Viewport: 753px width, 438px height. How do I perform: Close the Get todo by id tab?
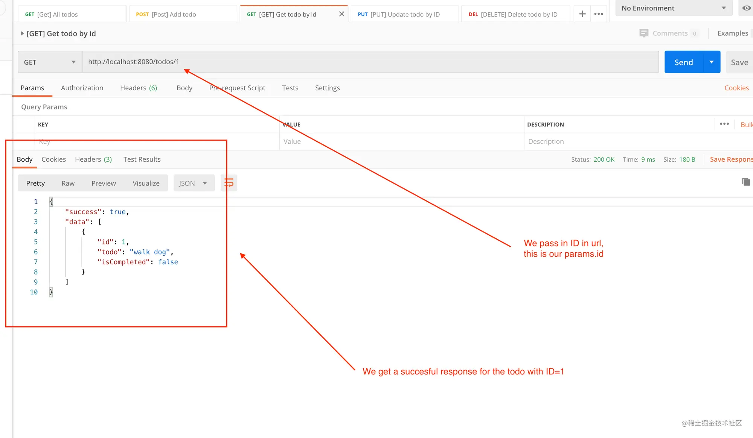pos(341,14)
